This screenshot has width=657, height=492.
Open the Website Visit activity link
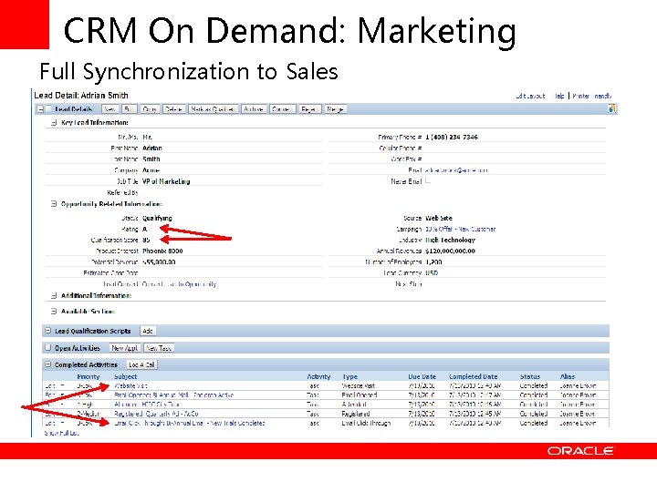(130, 385)
